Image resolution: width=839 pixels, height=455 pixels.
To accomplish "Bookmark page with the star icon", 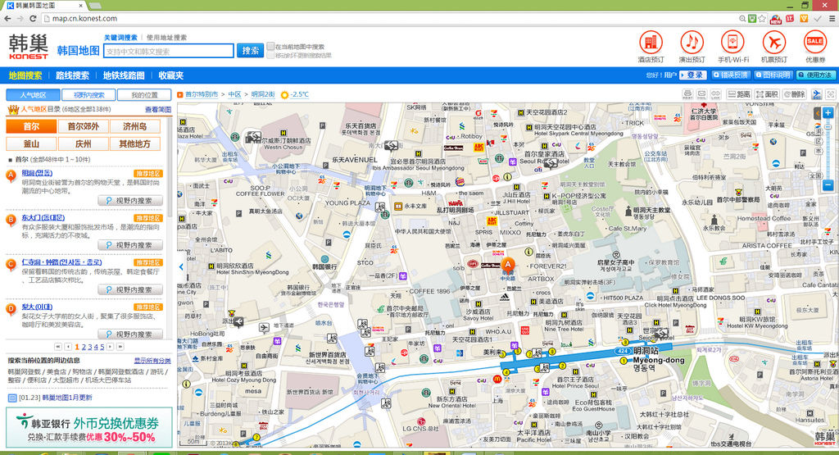I will pyautogui.click(x=762, y=18).
